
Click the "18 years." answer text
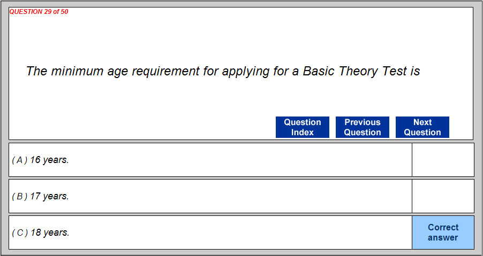pos(49,232)
